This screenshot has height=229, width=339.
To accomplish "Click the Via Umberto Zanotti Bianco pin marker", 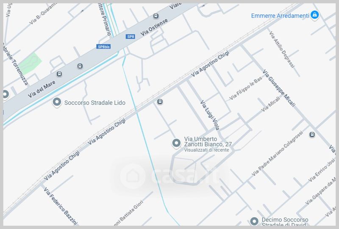I will tap(176, 143).
